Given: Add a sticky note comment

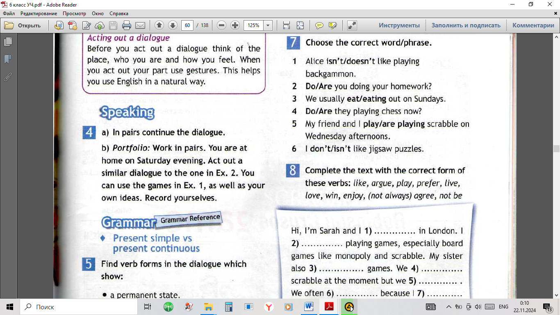Looking at the screenshot, I should [x=319, y=25].
